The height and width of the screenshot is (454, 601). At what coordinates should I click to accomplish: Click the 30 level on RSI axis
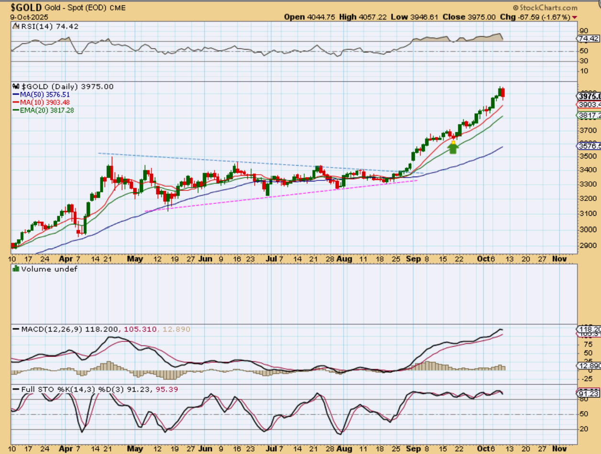[x=583, y=61]
